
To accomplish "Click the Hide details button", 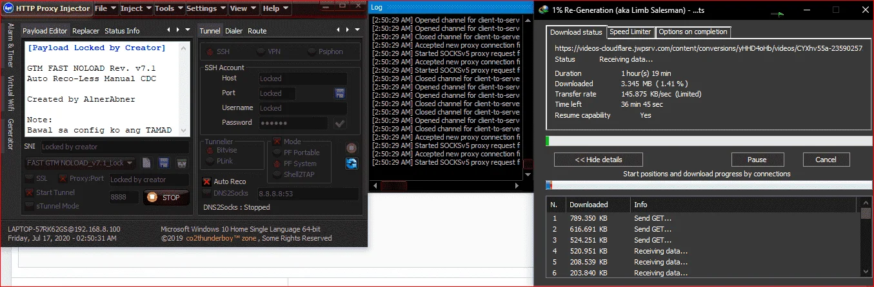I will [x=598, y=160].
